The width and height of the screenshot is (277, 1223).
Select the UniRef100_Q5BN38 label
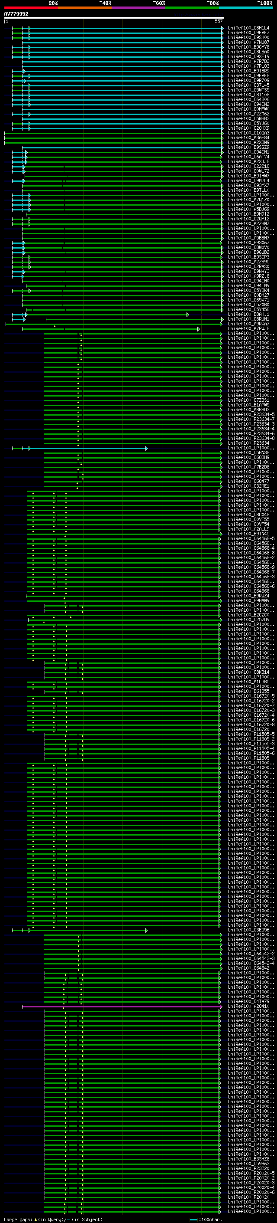tap(248, 452)
